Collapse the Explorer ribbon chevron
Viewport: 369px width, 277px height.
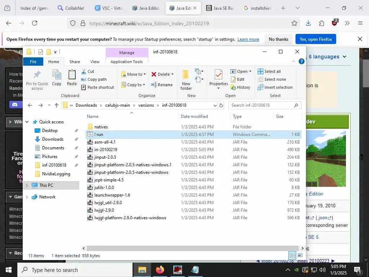pos(293,61)
